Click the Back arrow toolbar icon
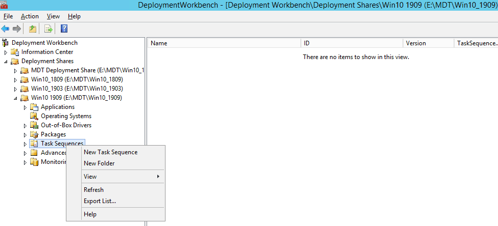 tap(5, 29)
